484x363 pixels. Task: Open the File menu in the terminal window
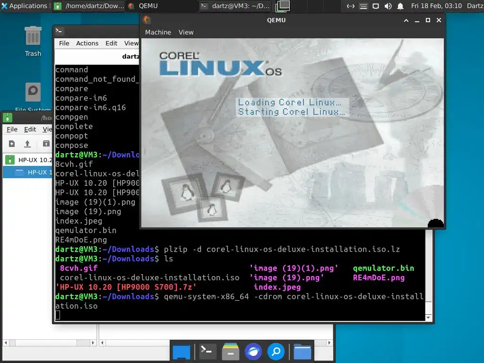[x=64, y=43]
